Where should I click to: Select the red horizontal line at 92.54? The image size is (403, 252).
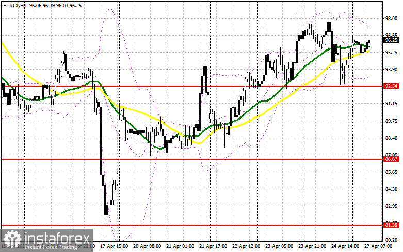192,86
